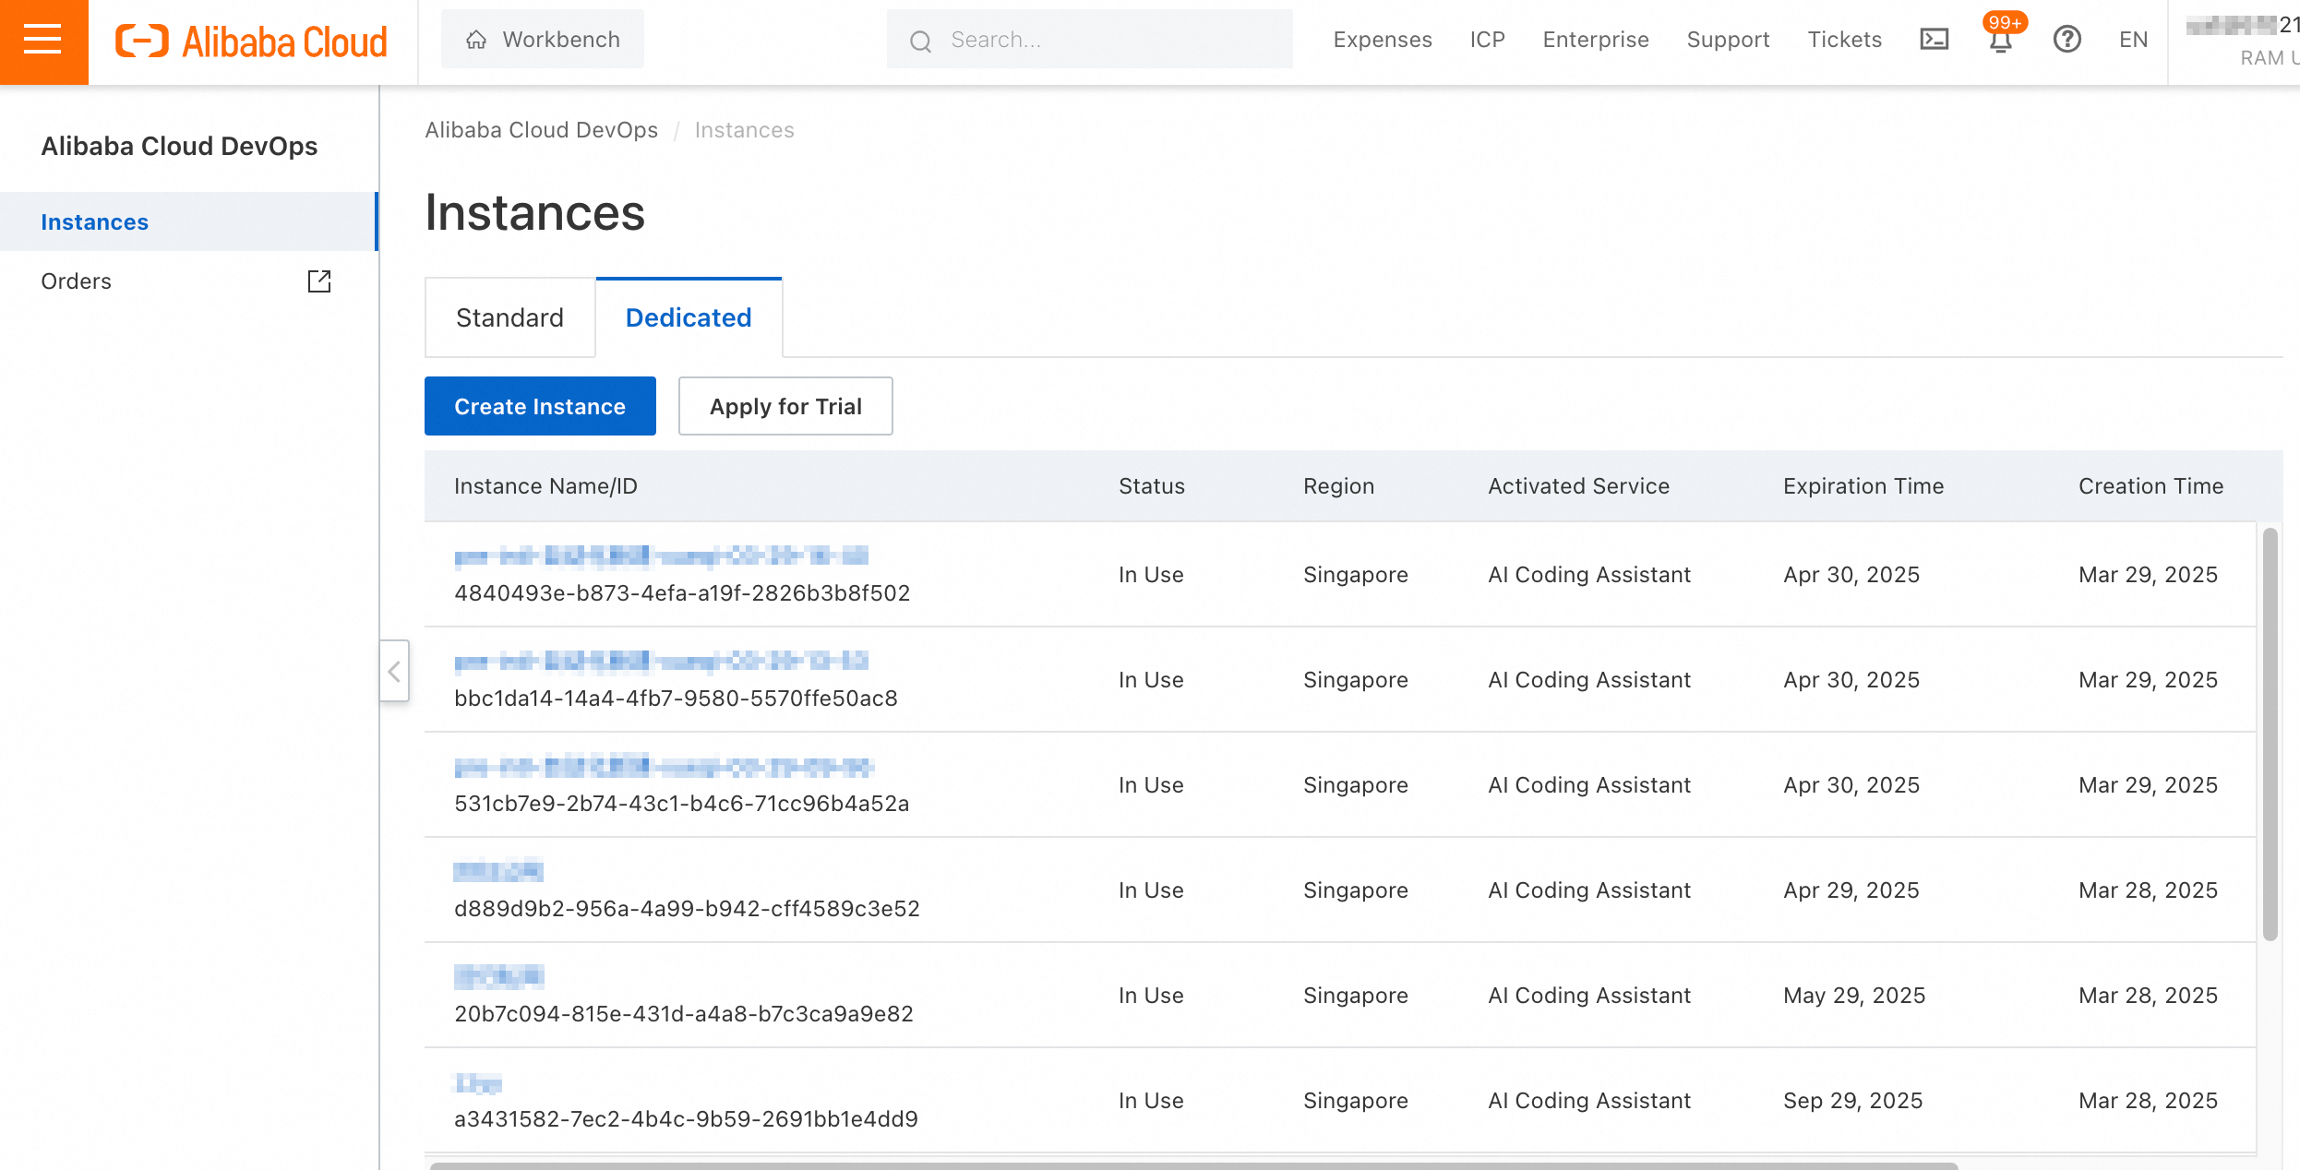Click the Activated Service column header
2300x1170 pixels.
click(x=1578, y=486)
